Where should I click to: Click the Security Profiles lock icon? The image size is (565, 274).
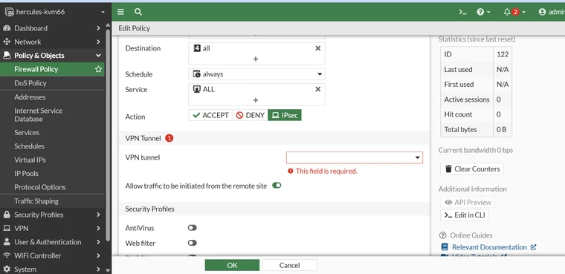pos(7,215)
